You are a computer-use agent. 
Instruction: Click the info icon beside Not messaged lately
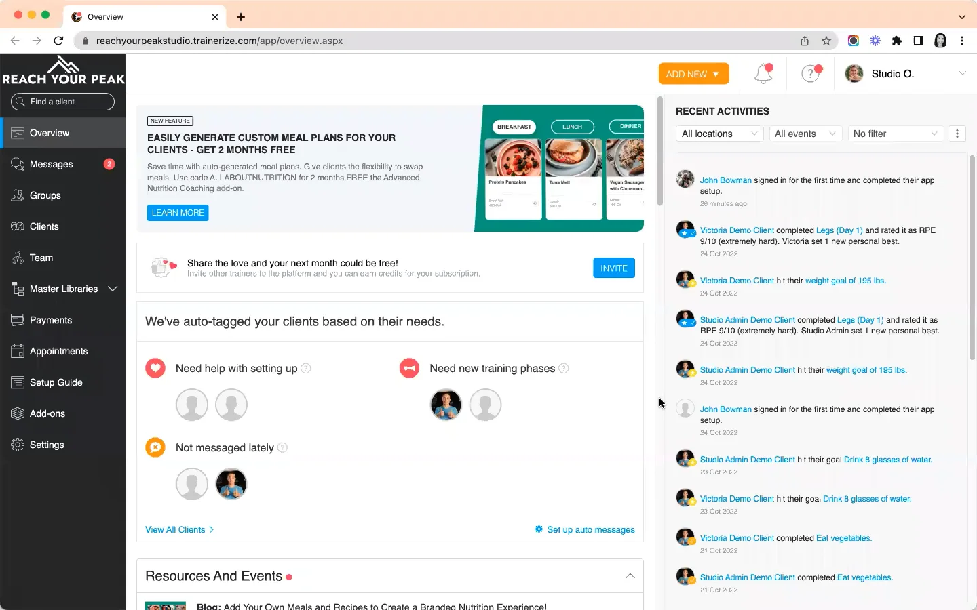click(x=283, y=447)
